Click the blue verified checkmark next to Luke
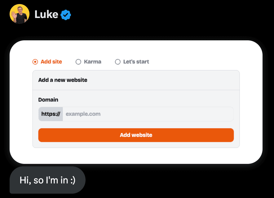 [x=65, y=14]
